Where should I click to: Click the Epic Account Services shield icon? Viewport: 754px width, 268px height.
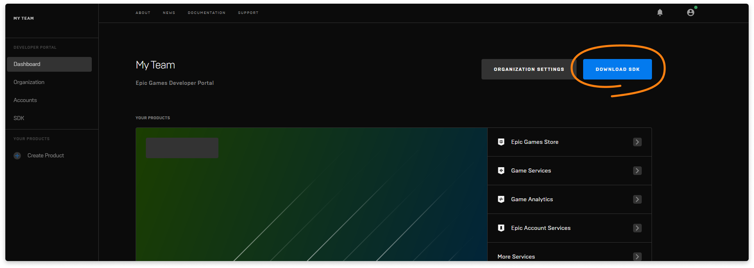click(x=501, y=228)
